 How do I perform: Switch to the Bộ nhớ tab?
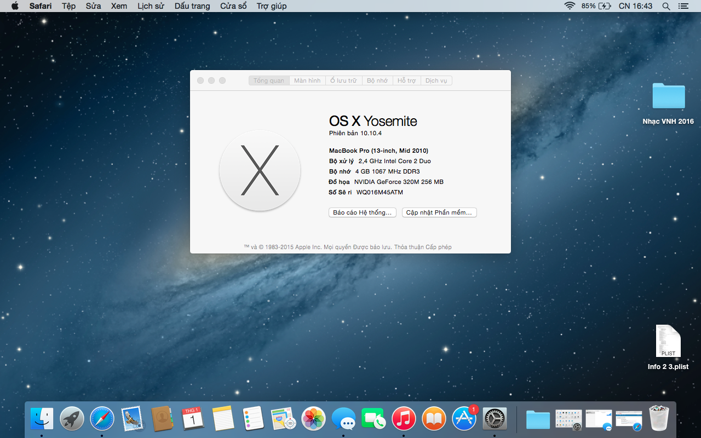(377, 80)
